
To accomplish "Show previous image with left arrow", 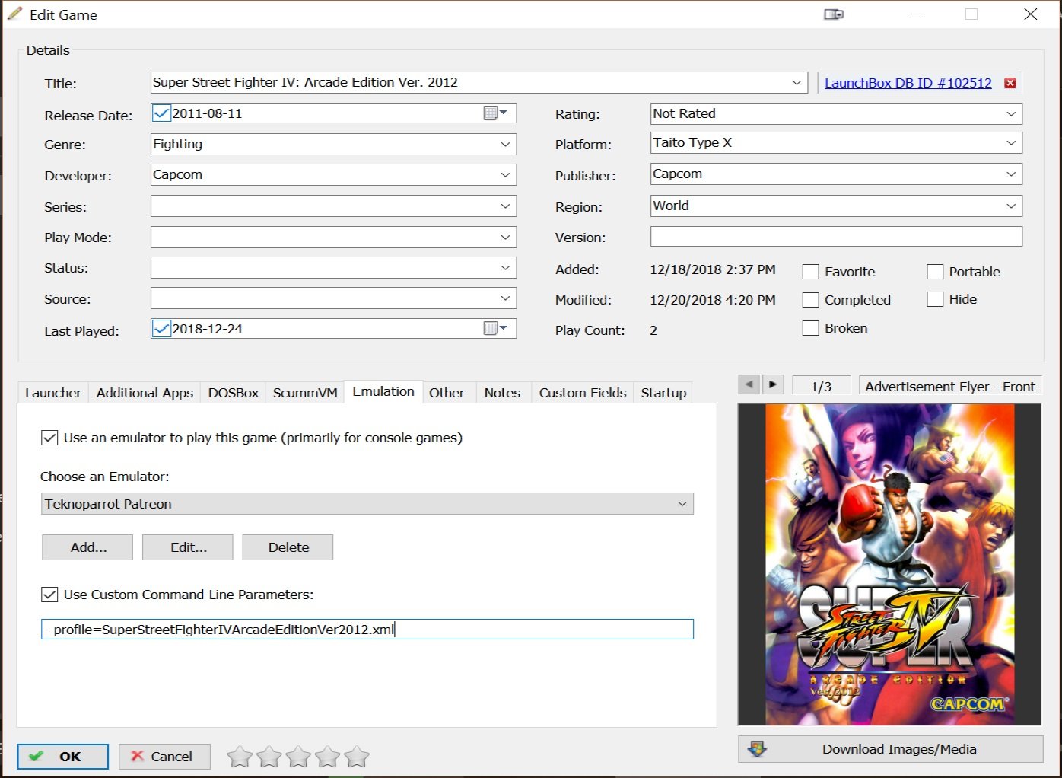I will [x=749, y=384].
